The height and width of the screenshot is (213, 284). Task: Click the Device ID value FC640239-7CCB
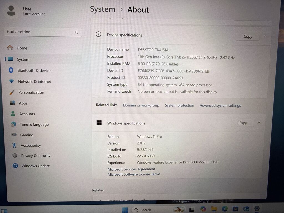pos(173,71)
